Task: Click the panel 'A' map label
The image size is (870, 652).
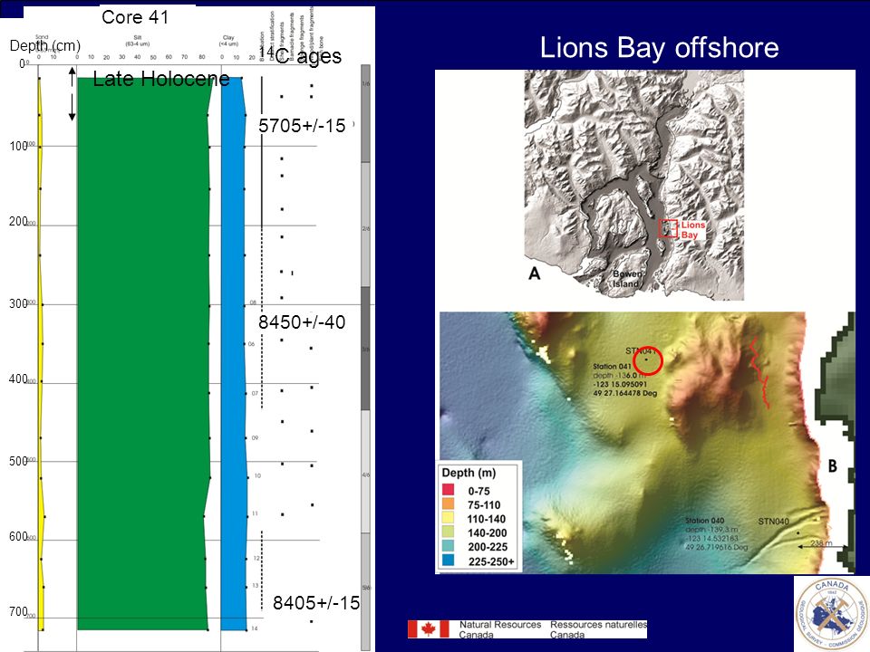Action: (535, 273)
